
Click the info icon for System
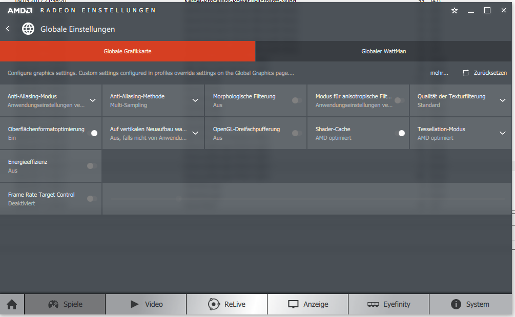click(456, 304)
